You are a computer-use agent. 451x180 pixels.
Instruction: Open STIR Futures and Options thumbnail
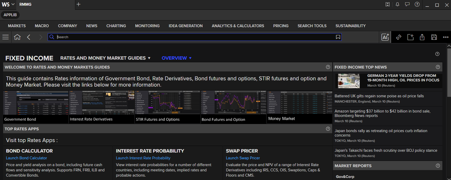pyautogui.click(x=168, y=107)
